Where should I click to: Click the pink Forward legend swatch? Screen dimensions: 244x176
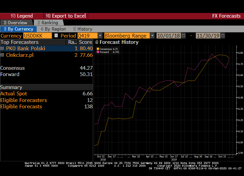[98, 52]
